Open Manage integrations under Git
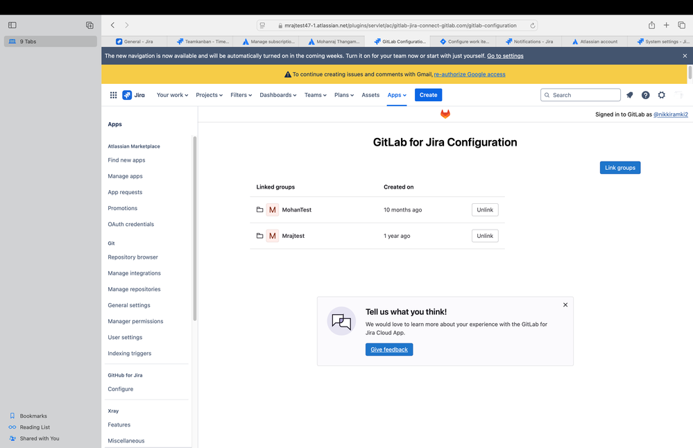This screenshot has height=448, width=693. [135, 273]
